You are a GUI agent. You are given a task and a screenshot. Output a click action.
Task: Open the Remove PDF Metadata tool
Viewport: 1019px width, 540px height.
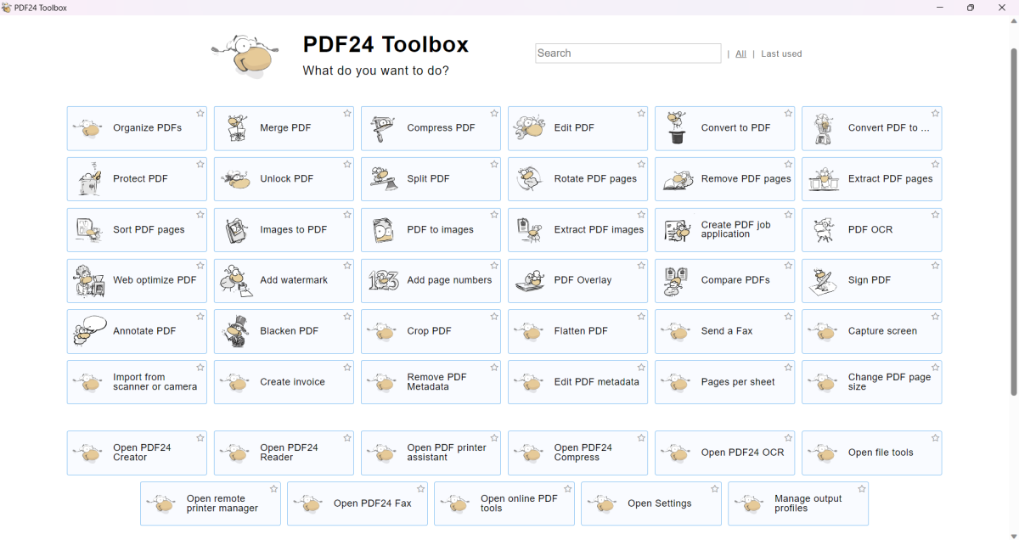point(431,382)
